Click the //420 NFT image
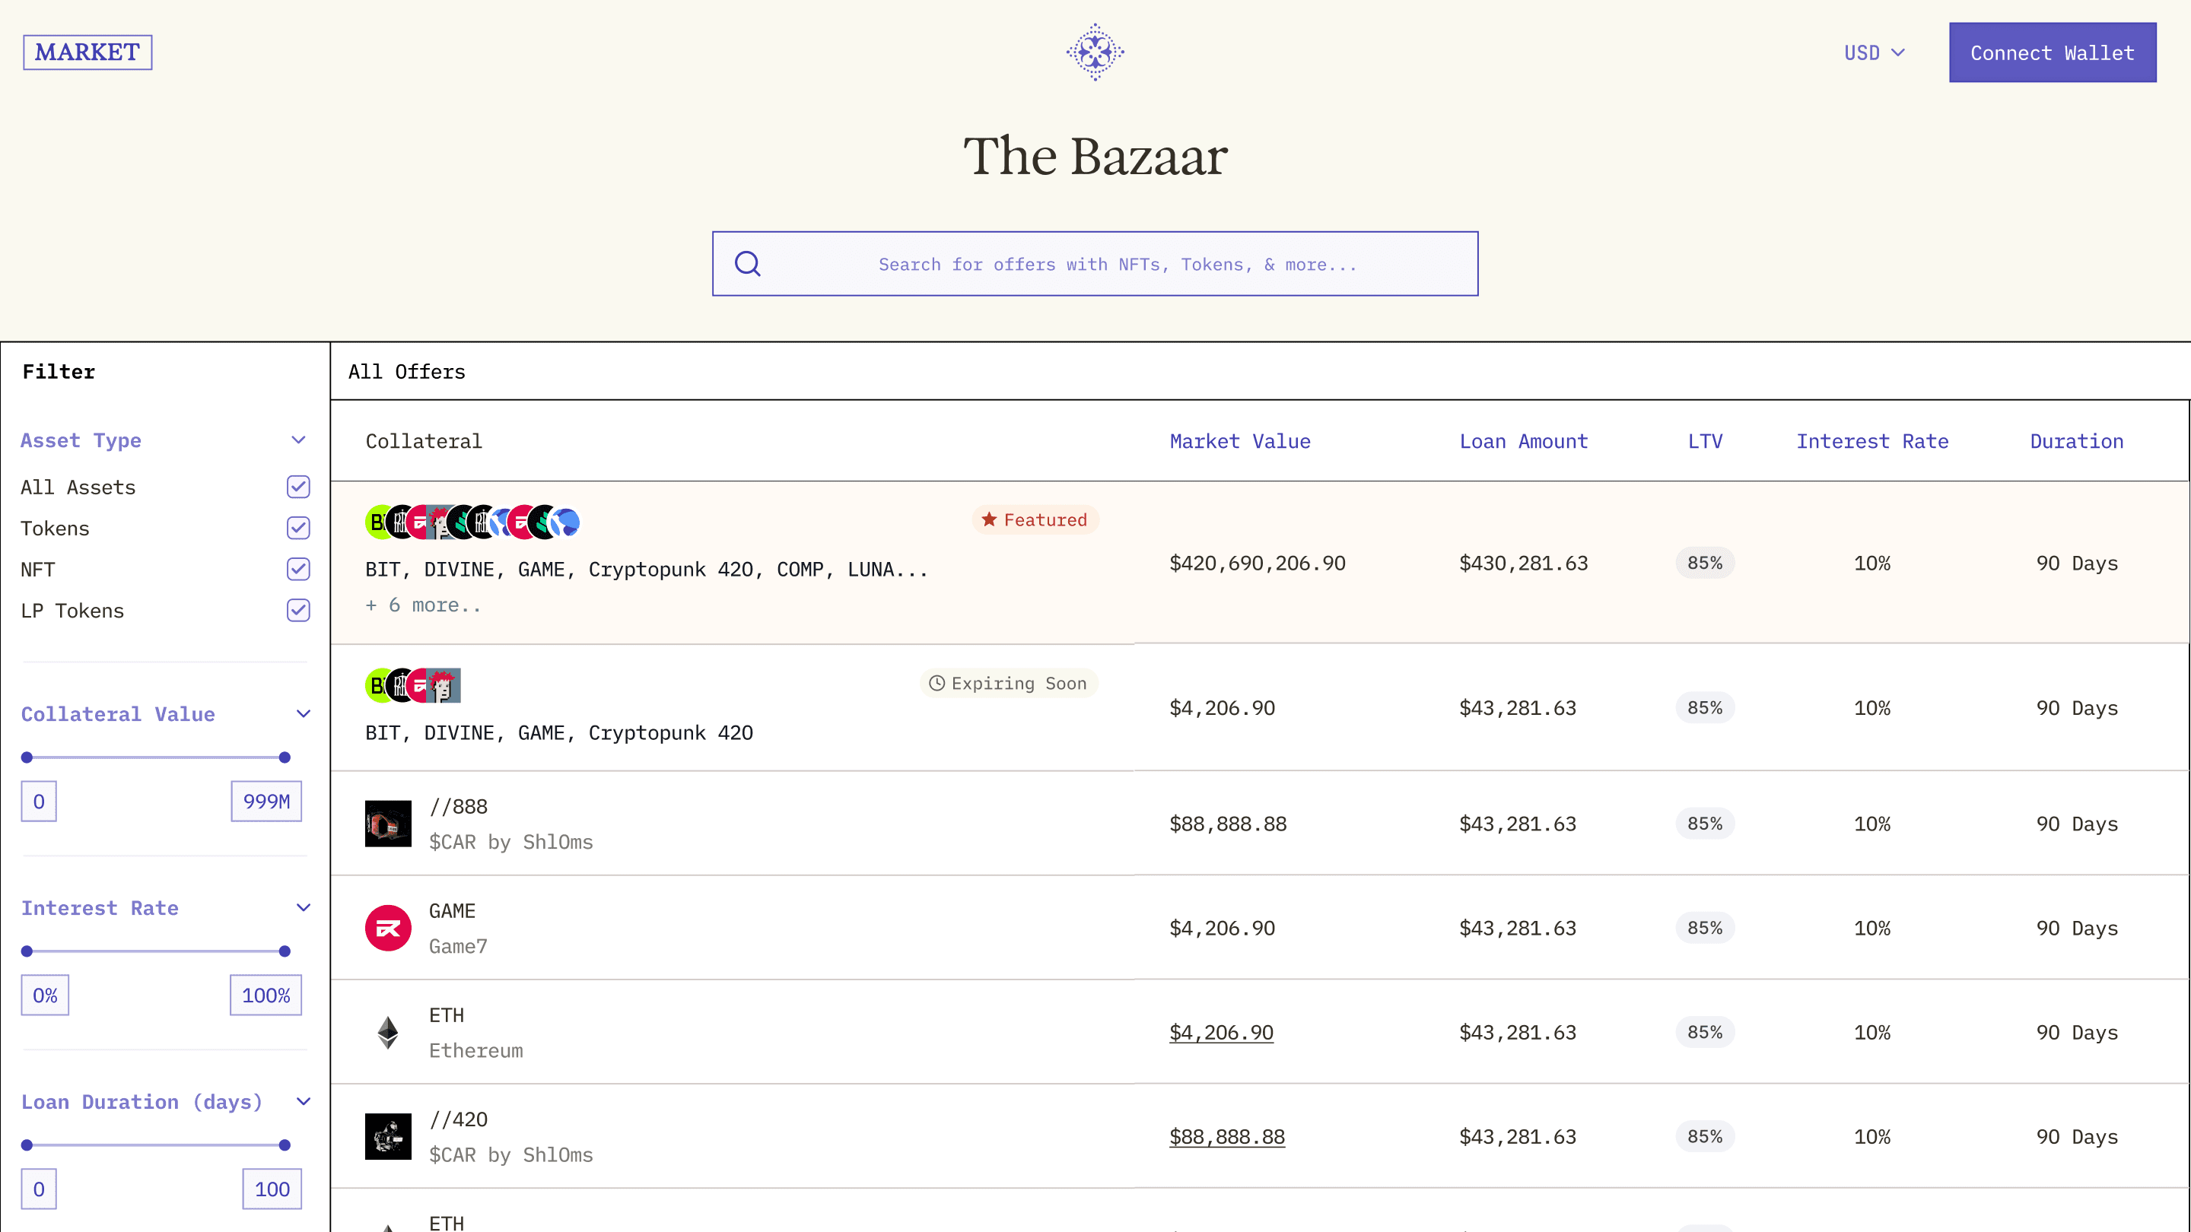Viewport: 2191px width, 1232px height. point(388,1136)
